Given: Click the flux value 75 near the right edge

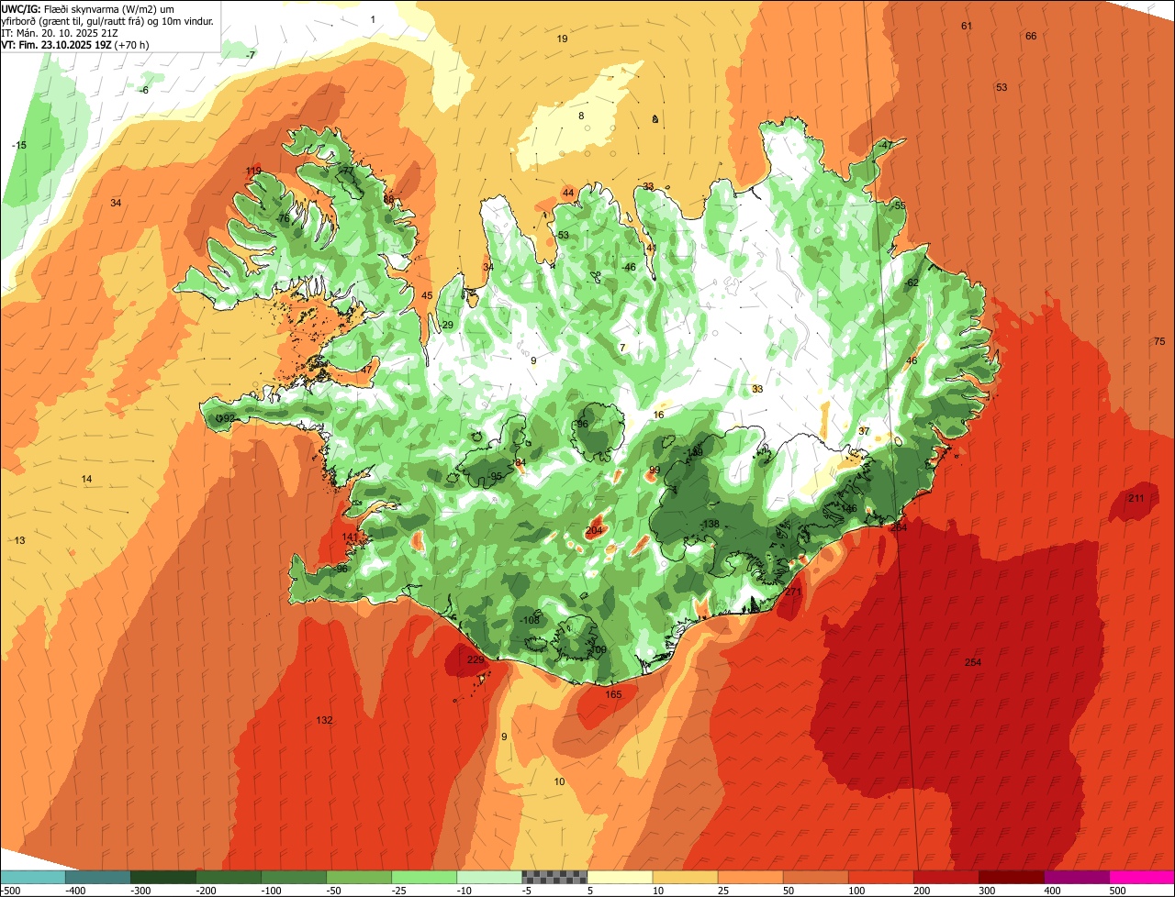Looking at the screenshot, I should click(x=1158, y=341).
